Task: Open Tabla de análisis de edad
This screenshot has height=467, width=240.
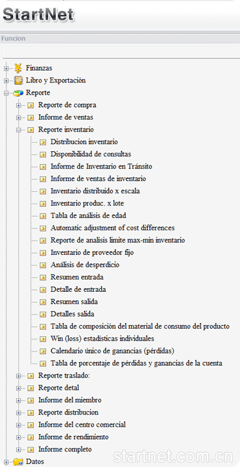Action: click(88, 215)
